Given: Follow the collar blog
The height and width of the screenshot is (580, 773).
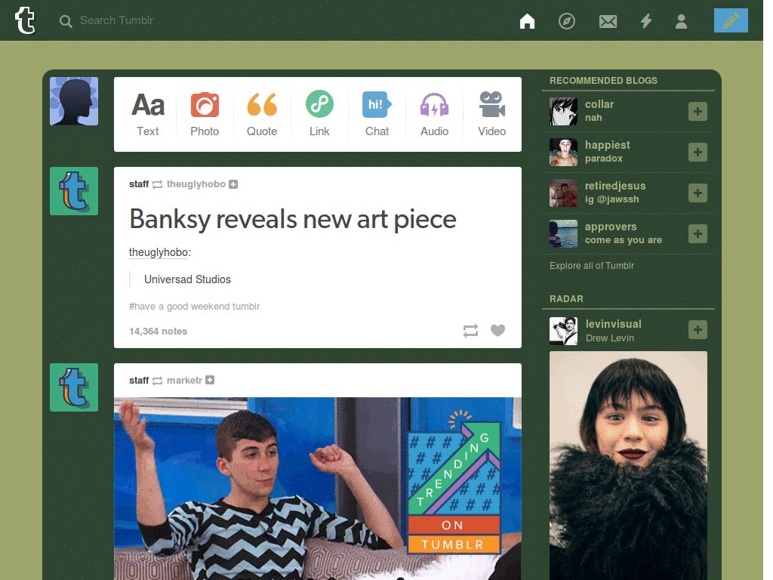Looking at the screenshot, I should click(698, 112).
